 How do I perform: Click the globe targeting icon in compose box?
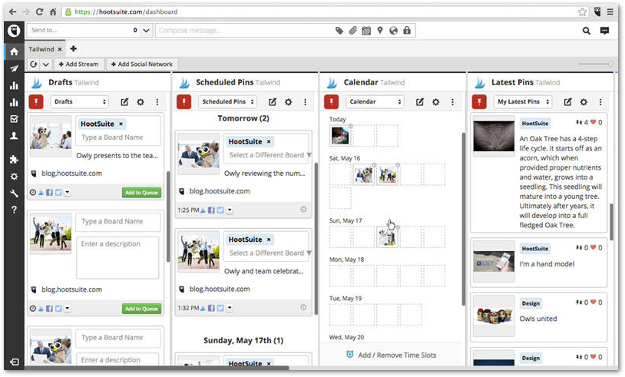point(393,30)
